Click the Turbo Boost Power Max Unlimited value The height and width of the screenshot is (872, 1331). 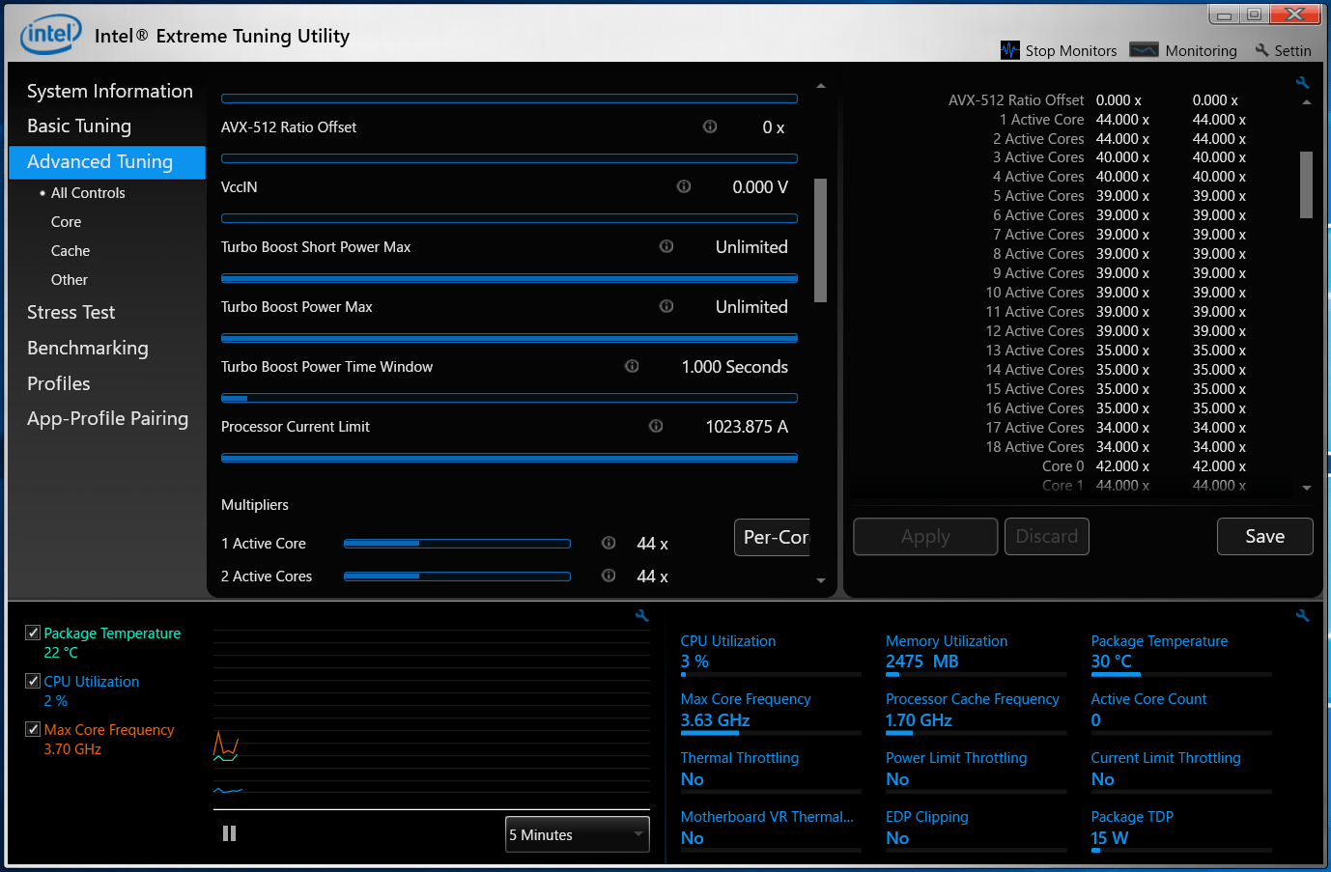coord(751,307)
